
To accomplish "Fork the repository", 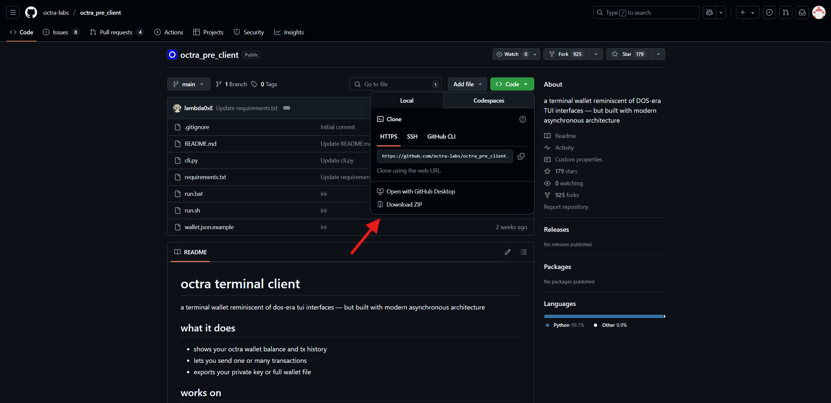I will tap(566, 54).
